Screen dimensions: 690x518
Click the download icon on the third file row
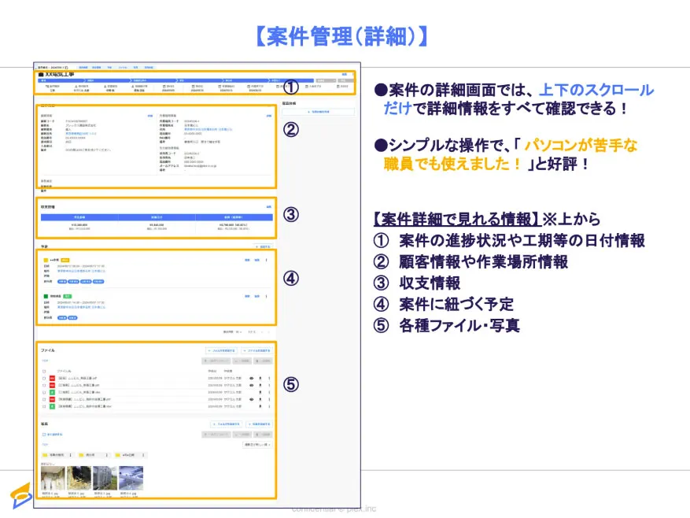260,392
